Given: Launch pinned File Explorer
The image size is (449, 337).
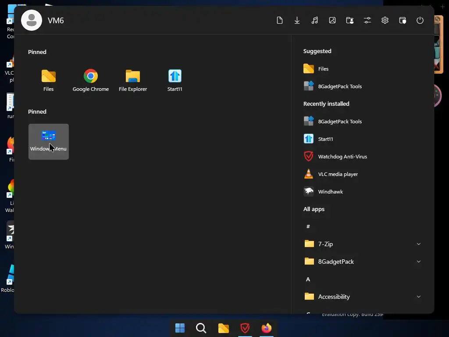Looking at the screenshot, I should pos(133,81).
